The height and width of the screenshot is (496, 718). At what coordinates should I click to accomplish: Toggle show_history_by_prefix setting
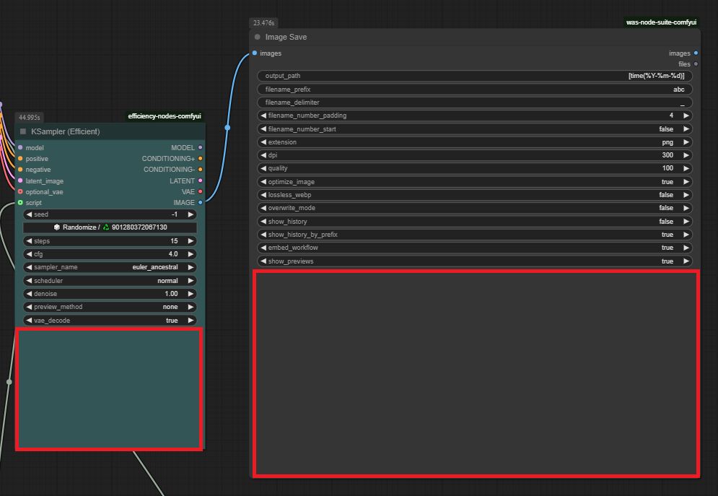(475, 235)
